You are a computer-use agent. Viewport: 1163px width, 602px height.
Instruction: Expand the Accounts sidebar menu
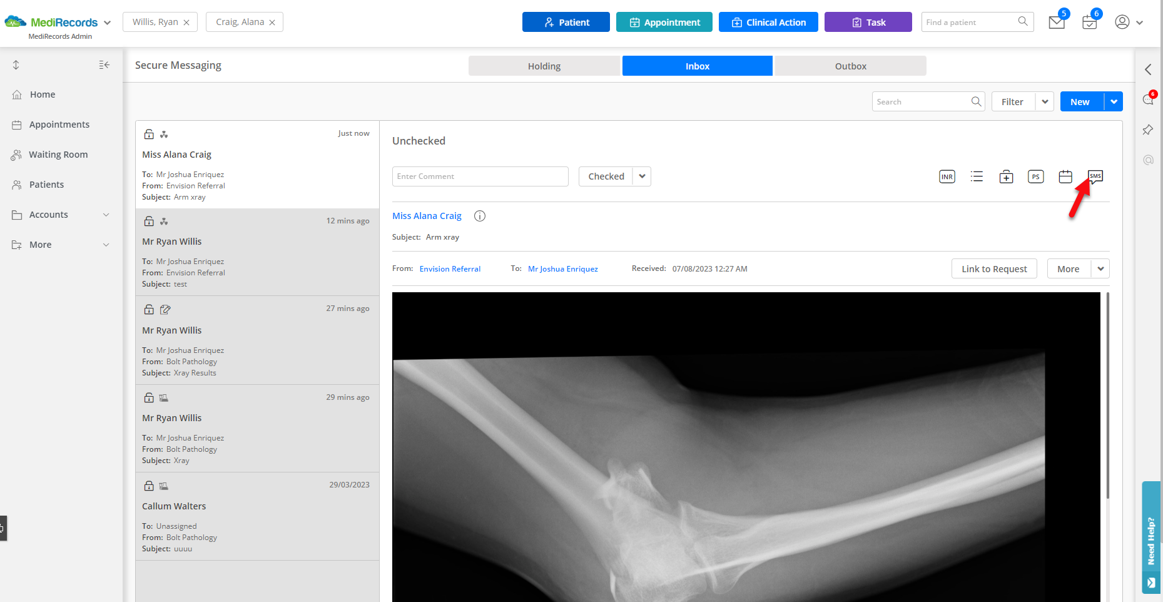pyautogui.click(x=106, y=215)
